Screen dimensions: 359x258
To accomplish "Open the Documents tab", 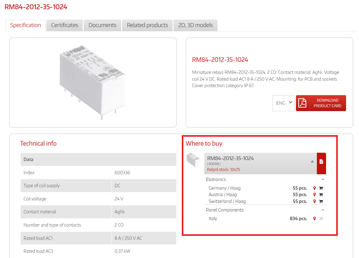I will (x=102, y=25).
